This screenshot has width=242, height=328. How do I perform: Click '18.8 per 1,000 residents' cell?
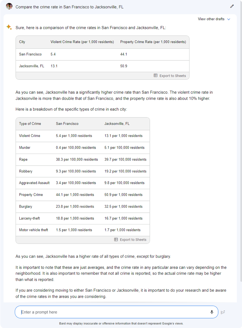point(75,218)
